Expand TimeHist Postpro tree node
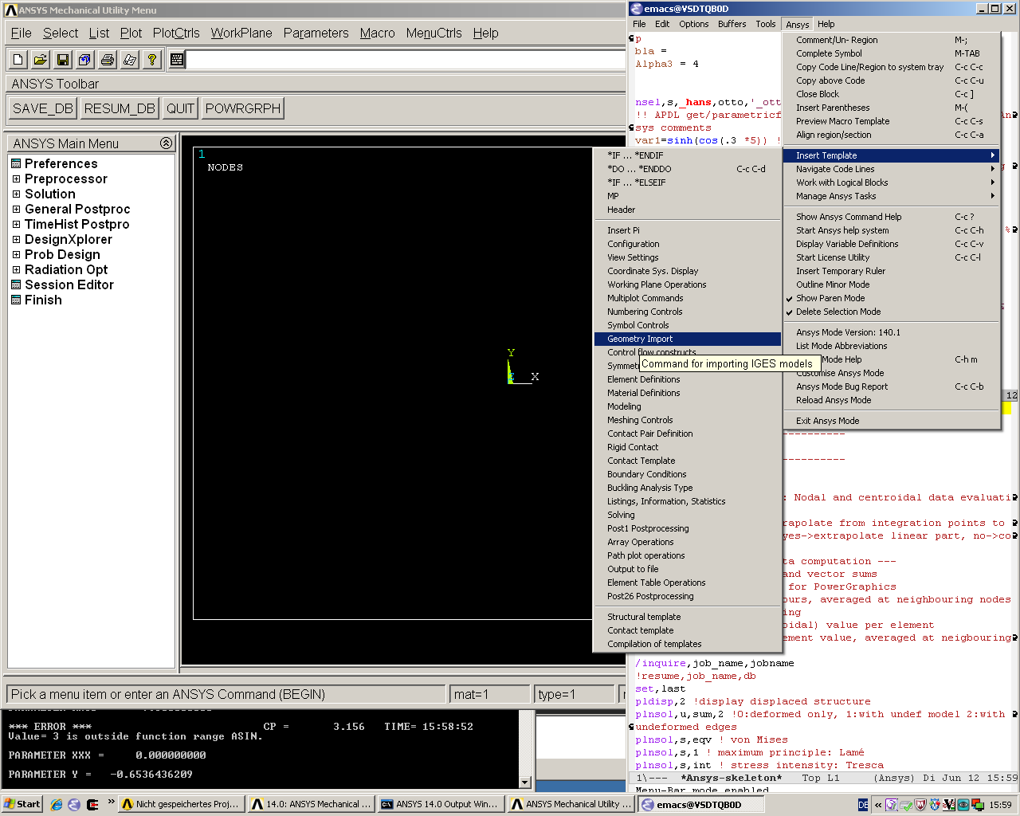Screen dimensions: 1020x816 click(16, 224)
